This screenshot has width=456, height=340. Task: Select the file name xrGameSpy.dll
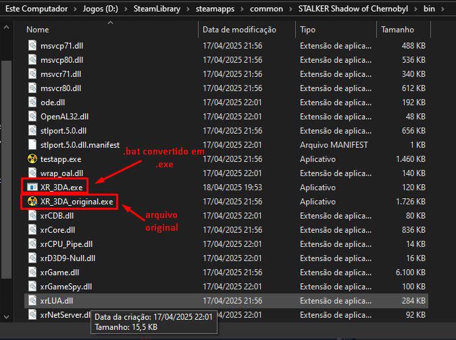click(66, 286)
